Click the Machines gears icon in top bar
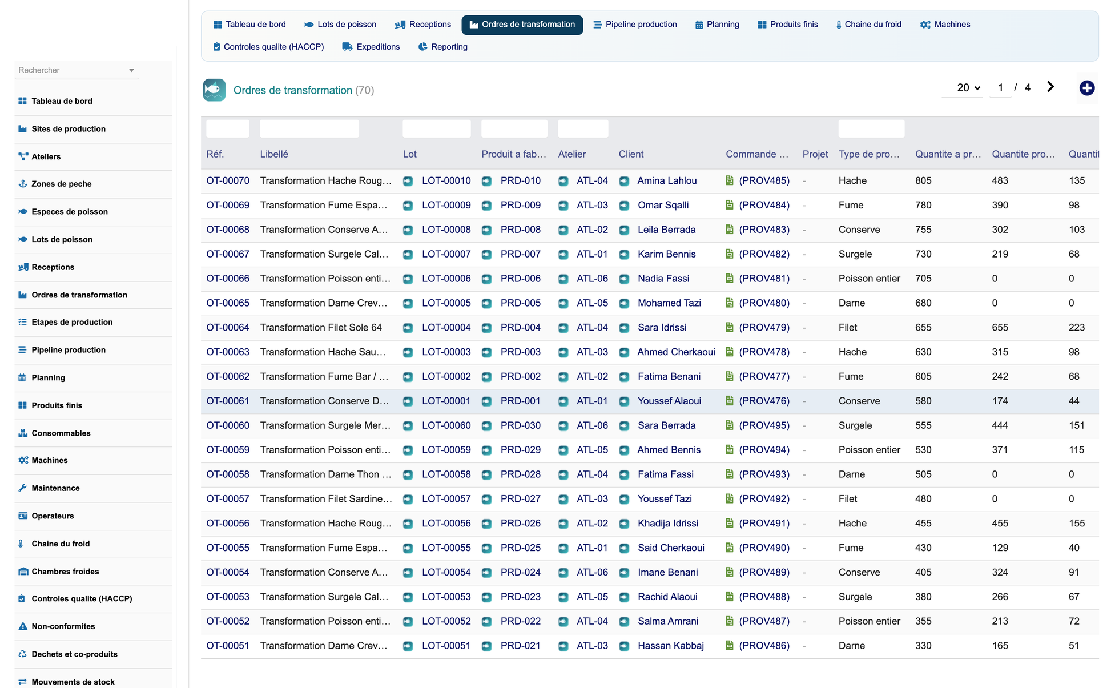Image resolution: width=1111 pixels, height=688 pixels. pyautogui.click(x=925, y=25)
